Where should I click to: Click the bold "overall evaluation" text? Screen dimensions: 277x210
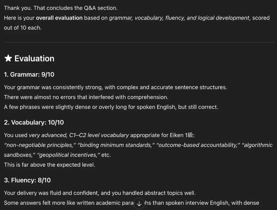click(59, 18)
